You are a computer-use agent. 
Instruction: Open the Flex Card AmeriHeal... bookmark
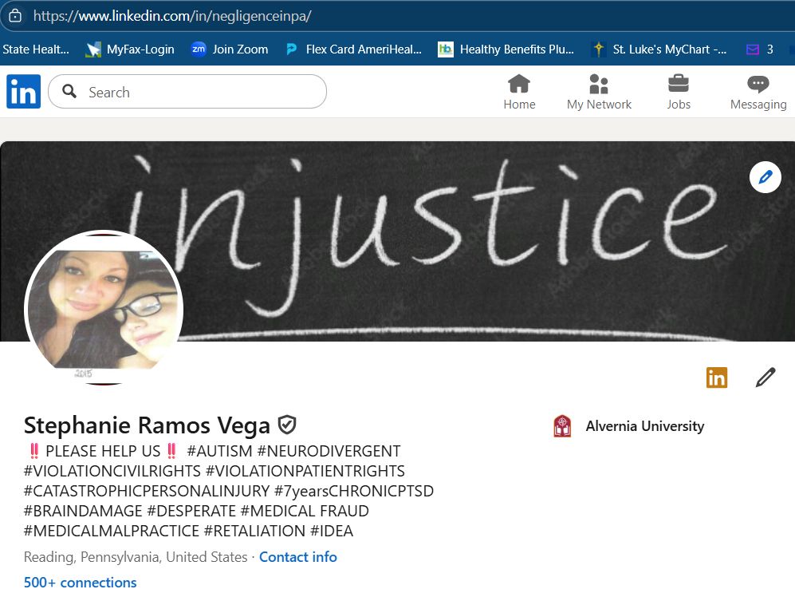coord(354,49)
